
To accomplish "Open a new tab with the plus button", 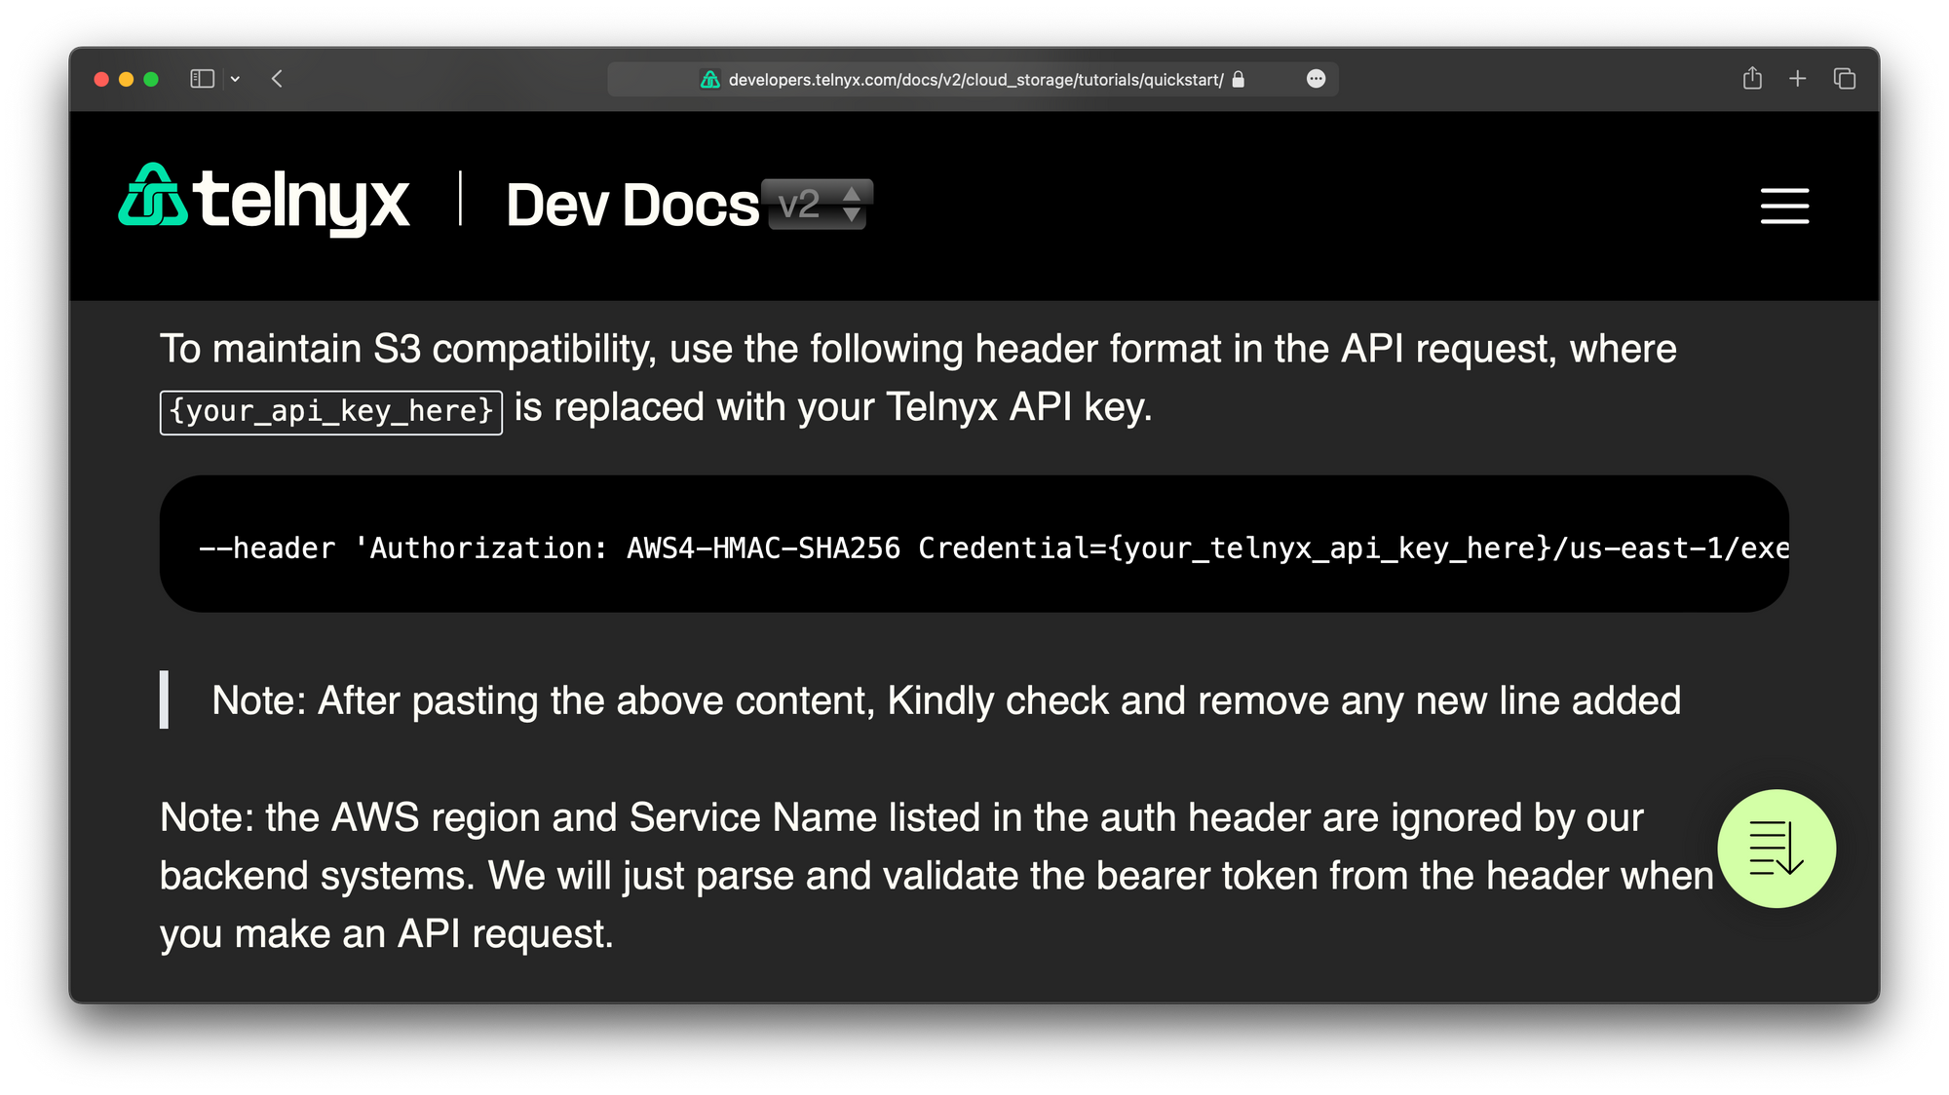I will tap(1798, 78).
